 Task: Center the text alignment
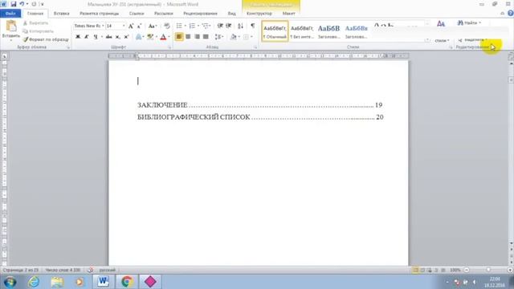188,37
